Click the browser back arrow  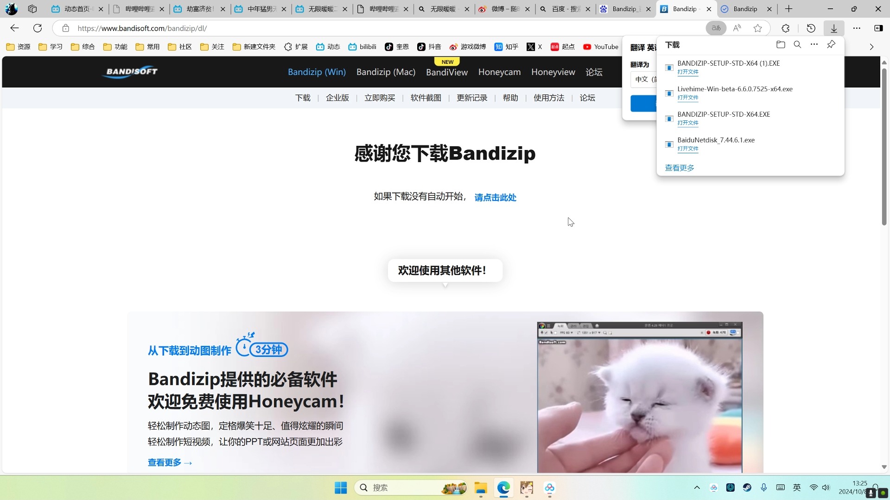click(14, 28)
